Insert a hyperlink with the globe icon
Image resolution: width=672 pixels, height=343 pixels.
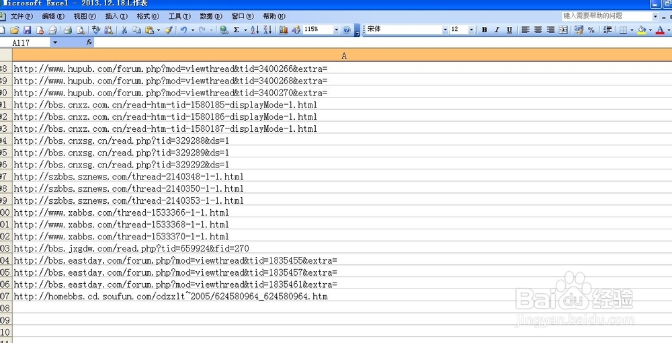224,30
